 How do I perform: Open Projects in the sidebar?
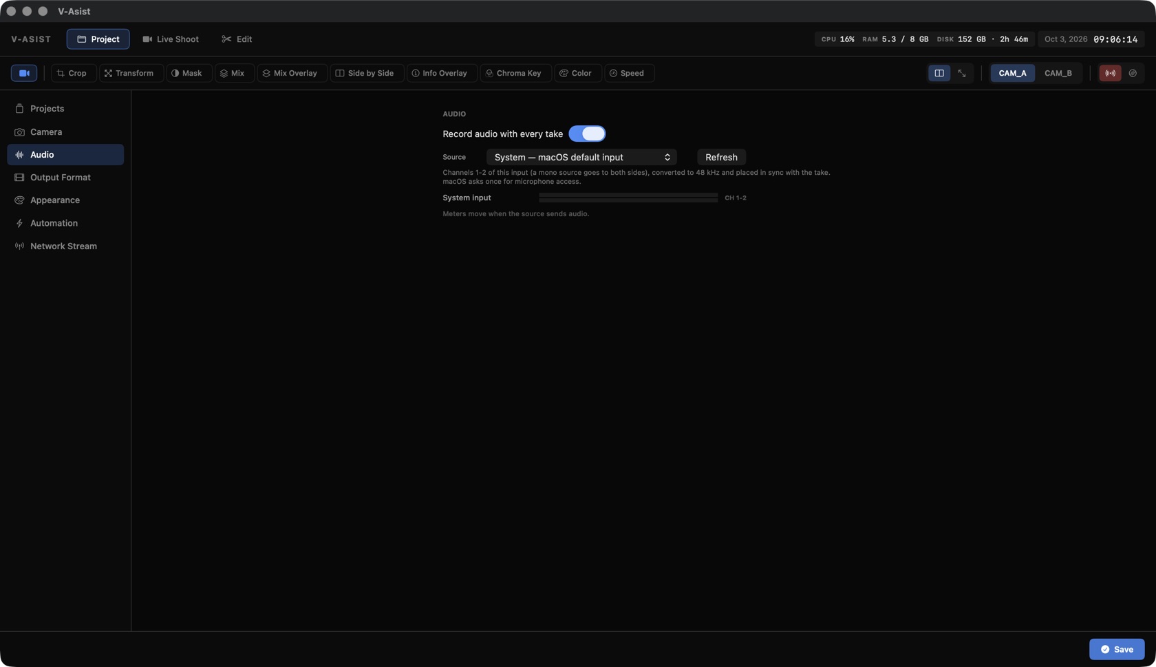click(65, 109)
